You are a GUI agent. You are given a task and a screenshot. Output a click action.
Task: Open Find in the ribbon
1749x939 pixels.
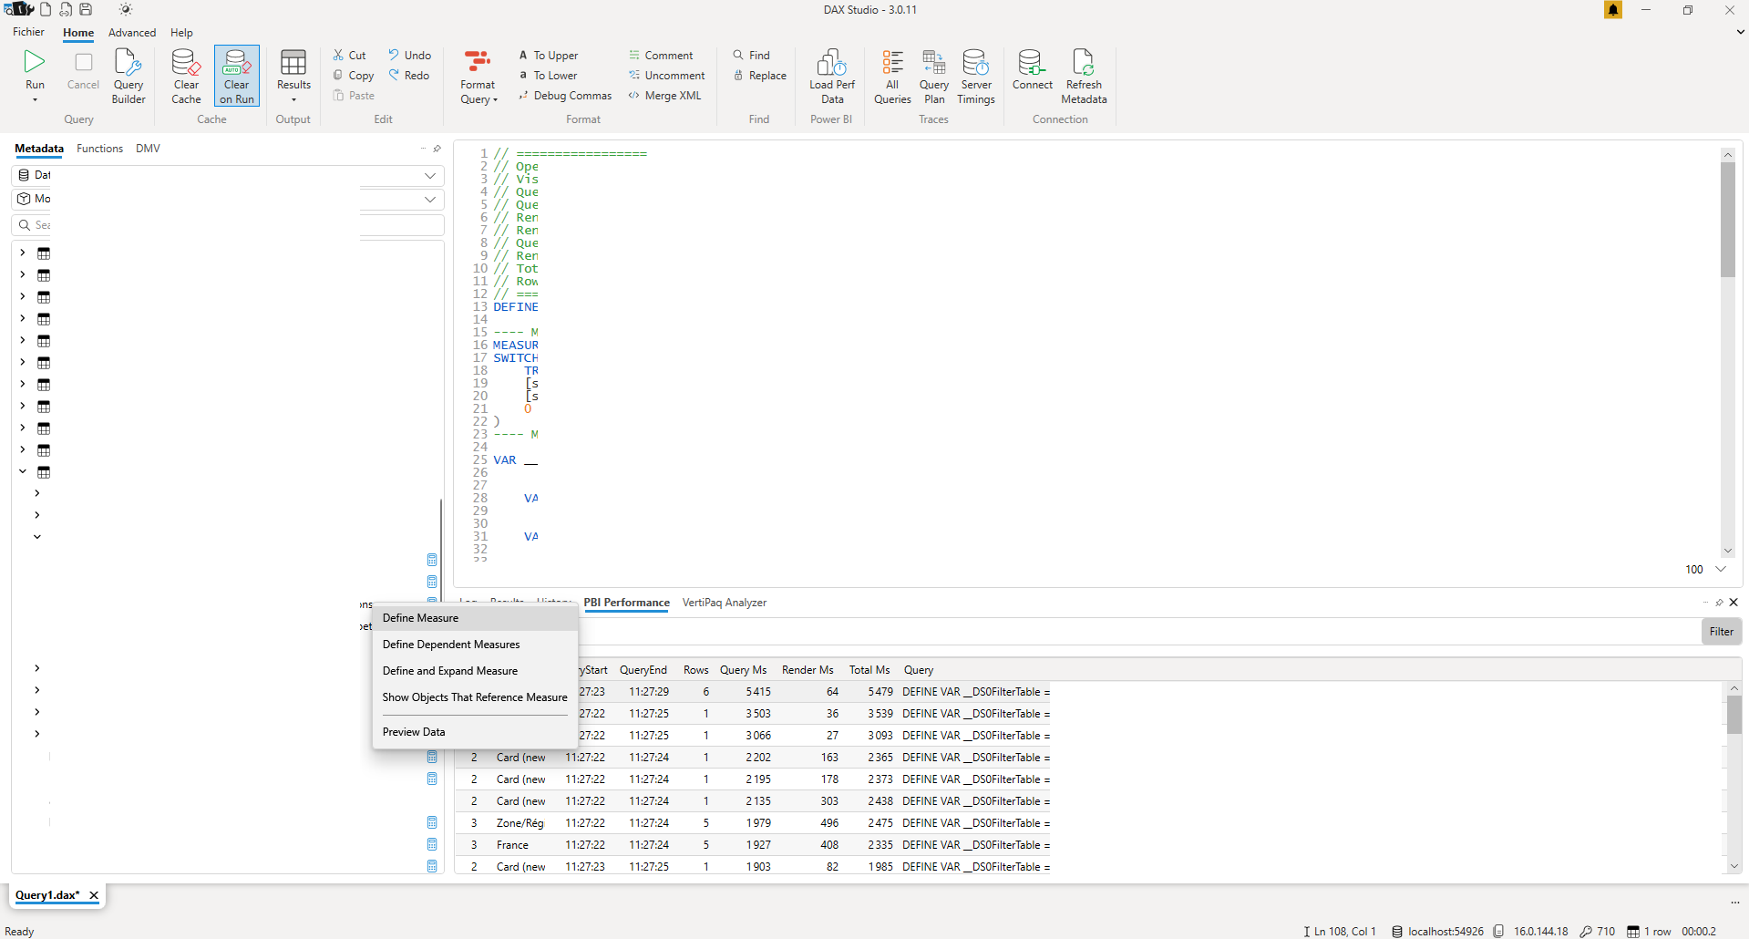[752, 56]
